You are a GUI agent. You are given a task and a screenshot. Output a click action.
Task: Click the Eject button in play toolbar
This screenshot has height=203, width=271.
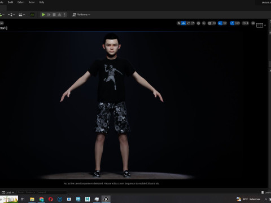coord(59,15)
